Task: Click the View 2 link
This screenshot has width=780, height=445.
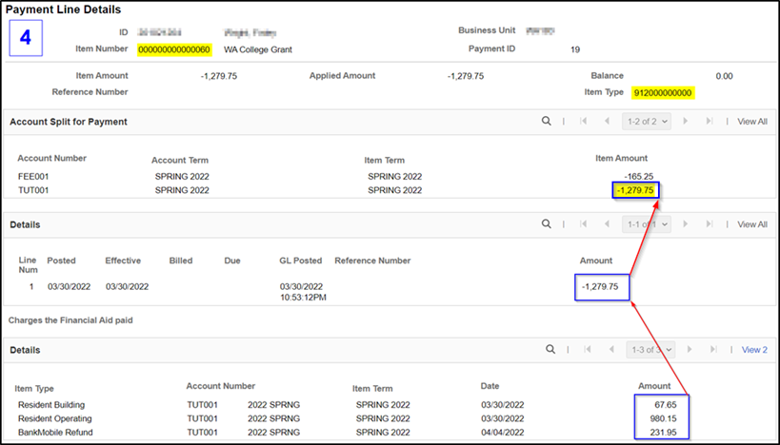Action: click(x=754, y=350)
